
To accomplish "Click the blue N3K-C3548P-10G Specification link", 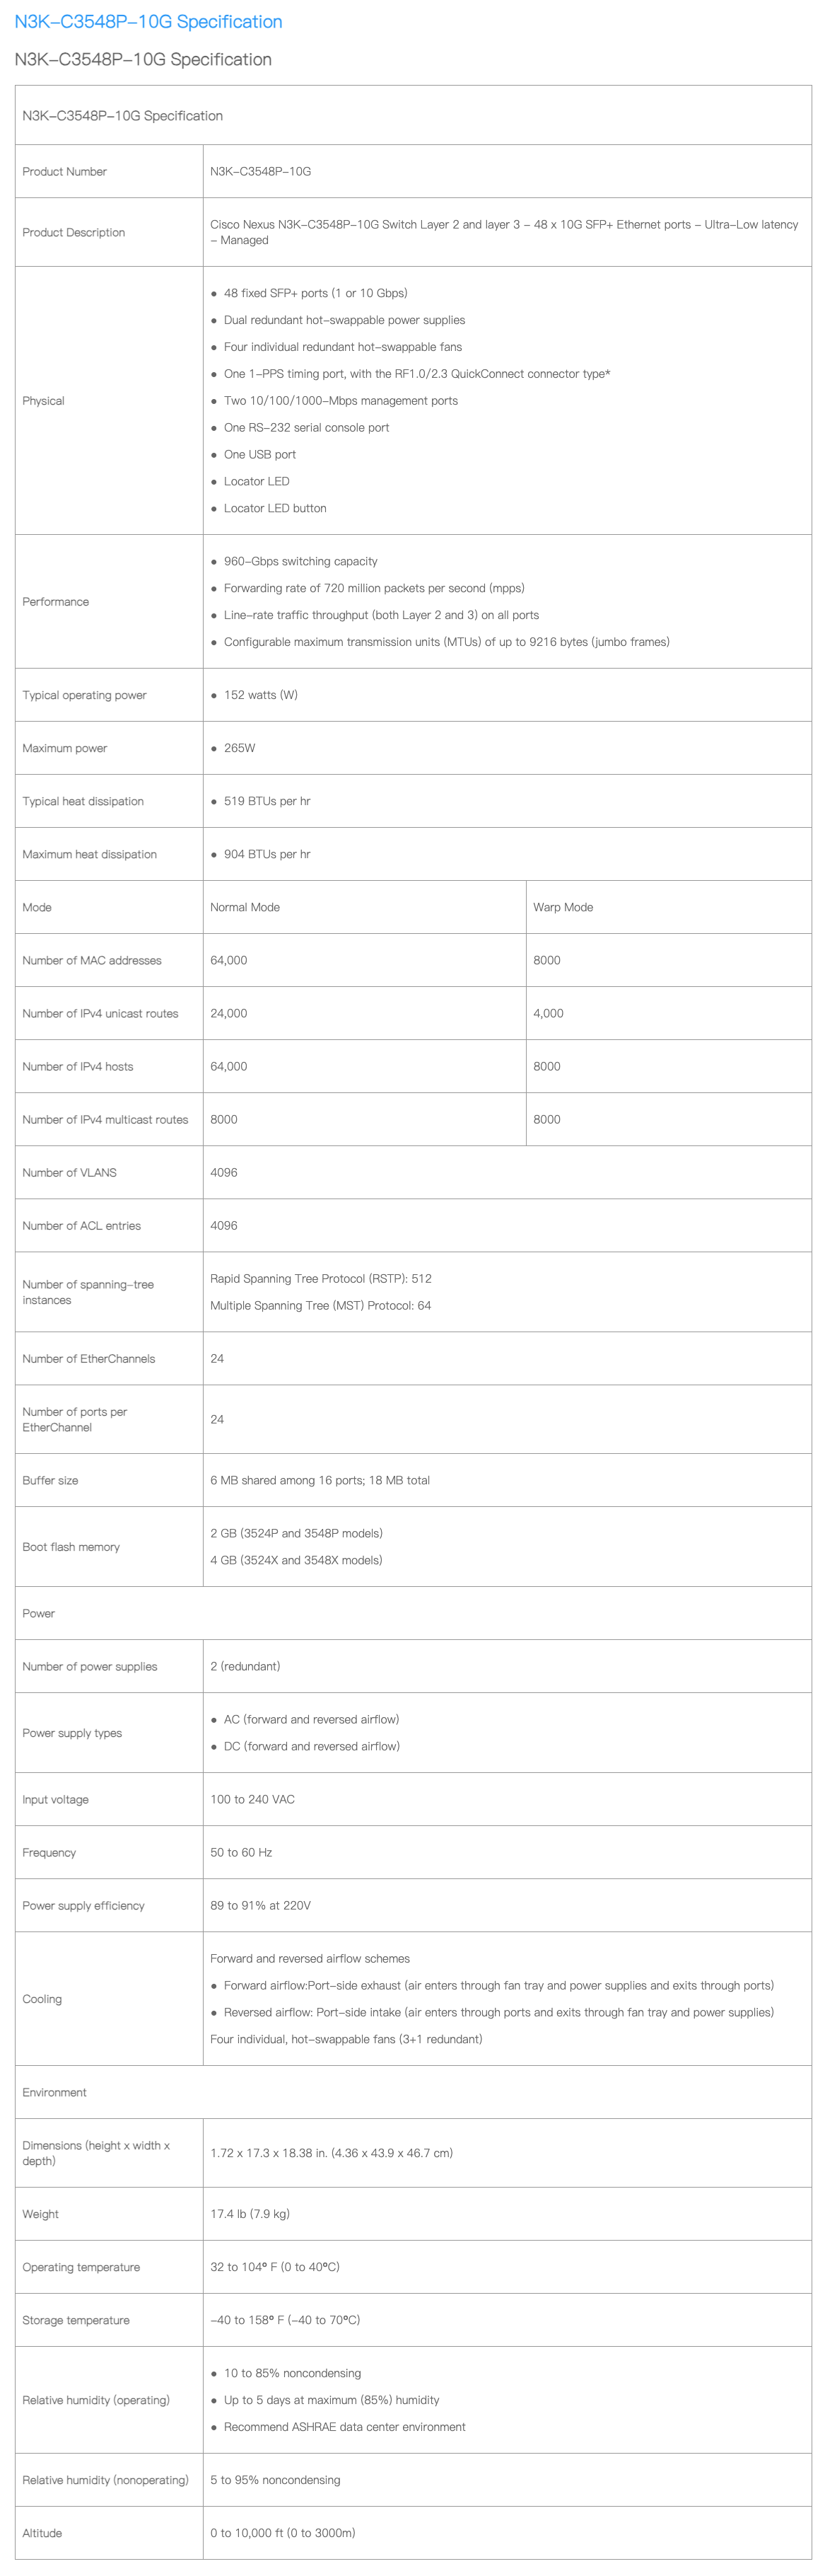I will pos(148,22).
